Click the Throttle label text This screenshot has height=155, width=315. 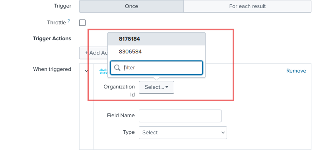pos(56,23)
